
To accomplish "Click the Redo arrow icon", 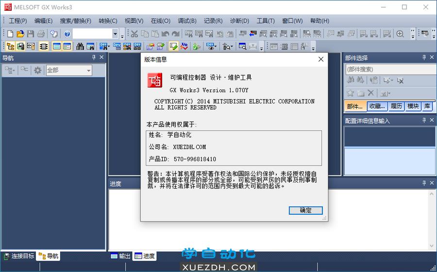I will (x=175, y=34).
